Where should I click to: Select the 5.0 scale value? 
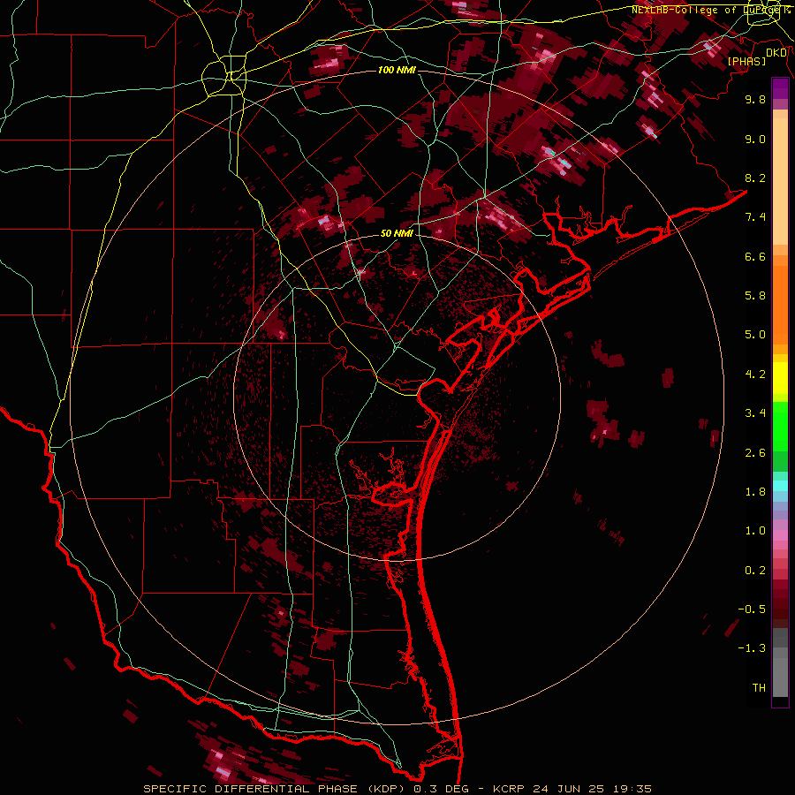pyautogui.click(x=755, y=335)
